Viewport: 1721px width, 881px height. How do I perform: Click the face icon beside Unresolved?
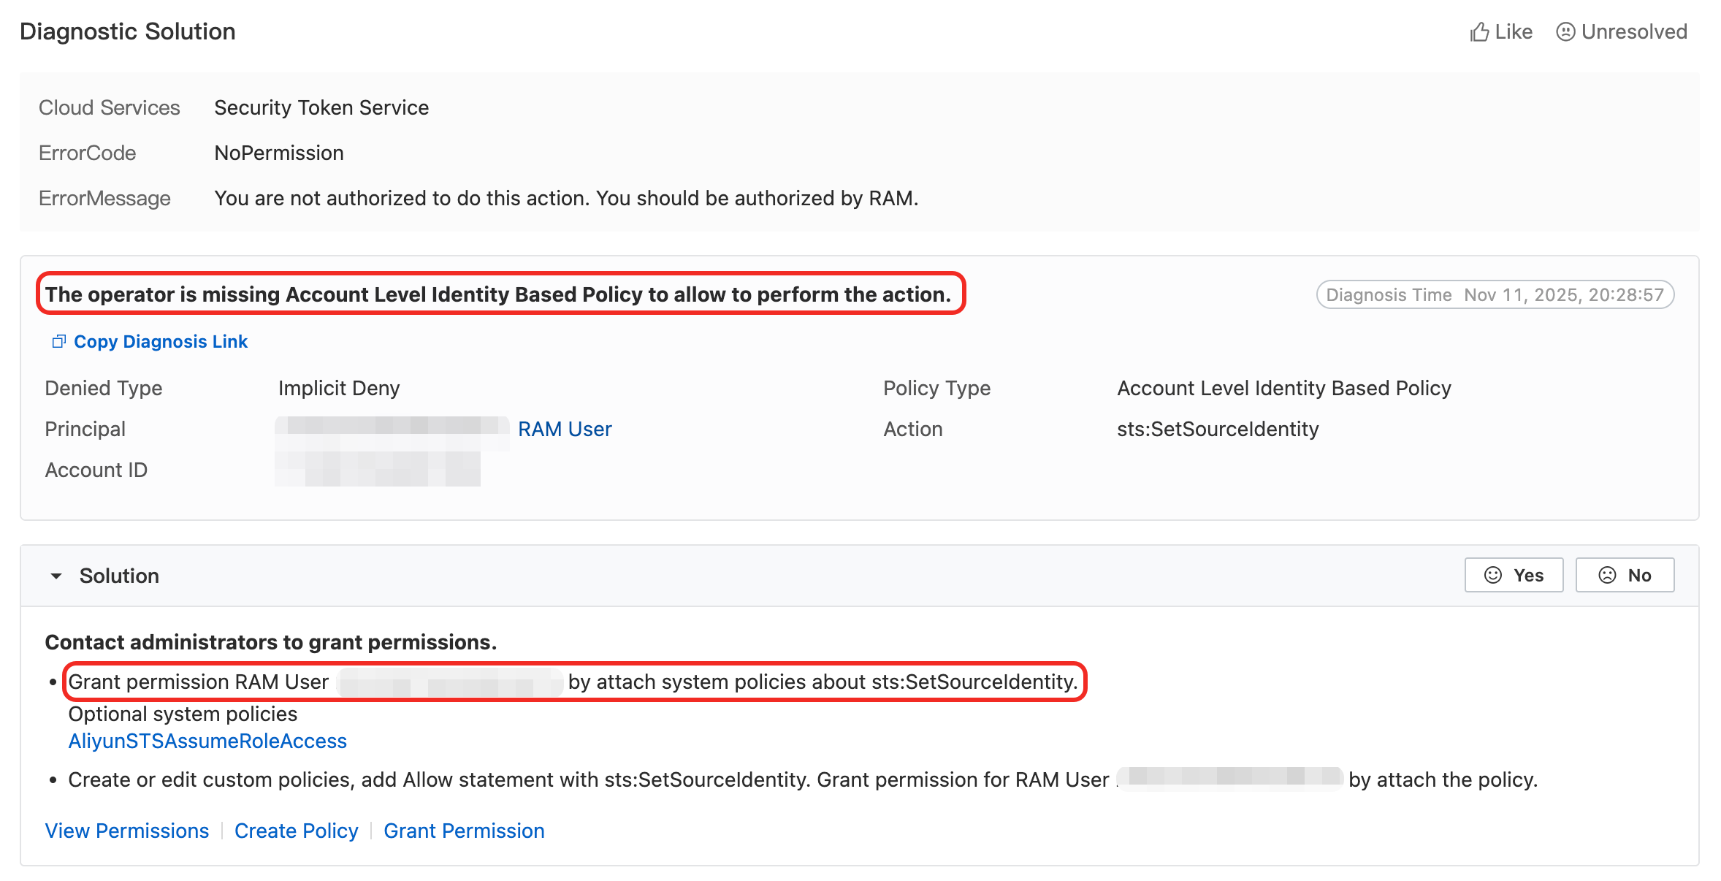[1565, 32]
